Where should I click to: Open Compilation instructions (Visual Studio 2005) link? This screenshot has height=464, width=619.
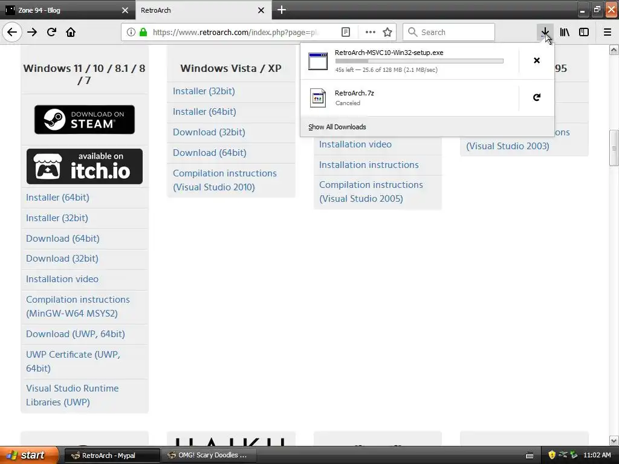pos(371,192)
